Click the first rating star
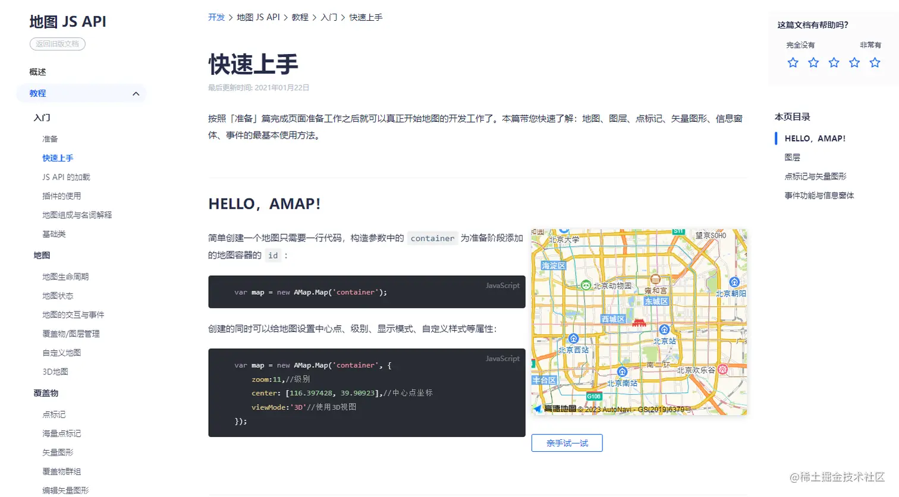Screen dimensions: 899x497 [x=793, y=62]
